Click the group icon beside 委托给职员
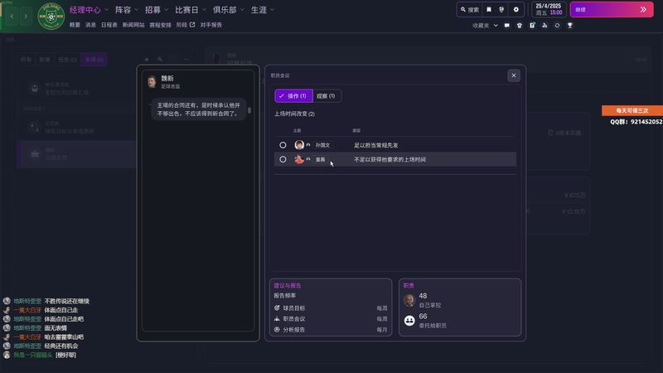 [409, 321]
